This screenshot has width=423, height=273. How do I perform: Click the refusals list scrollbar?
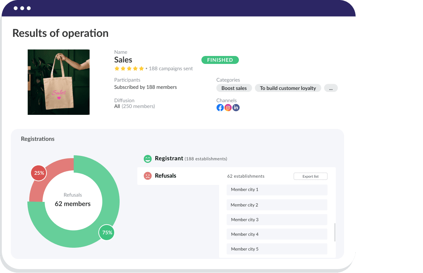[335, 232]
